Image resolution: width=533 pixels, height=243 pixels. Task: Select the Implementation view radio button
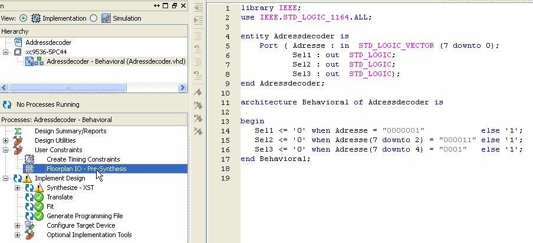tap(24, 18)
